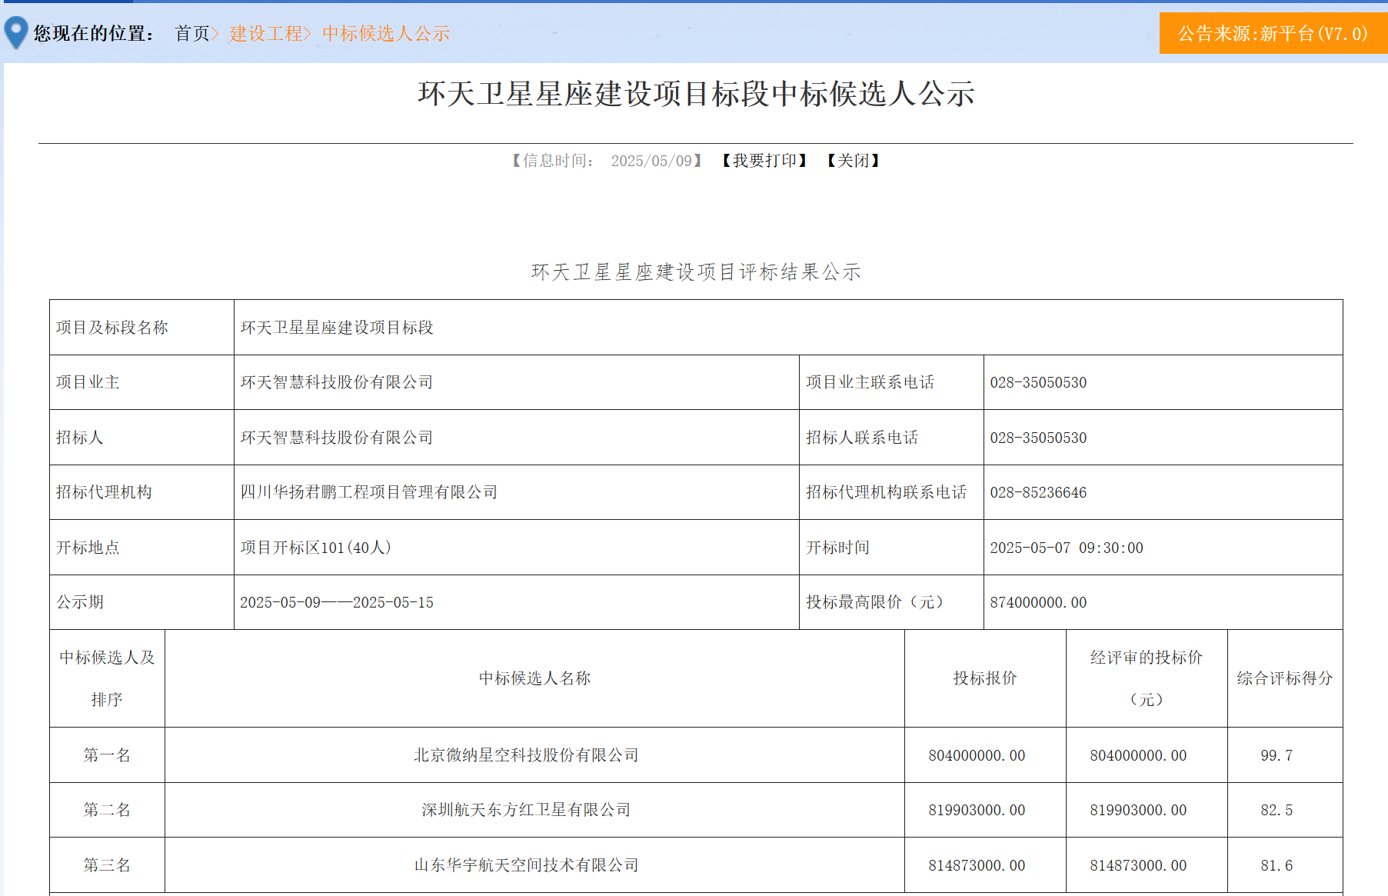Select score 82.5
Image resolution: width=1388 pixels, height=896 pixels.
pos(1276,810)
